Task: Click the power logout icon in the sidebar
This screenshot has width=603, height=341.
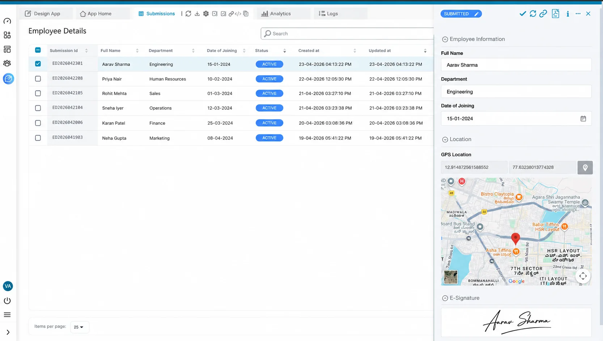Action: click(7, 301)
